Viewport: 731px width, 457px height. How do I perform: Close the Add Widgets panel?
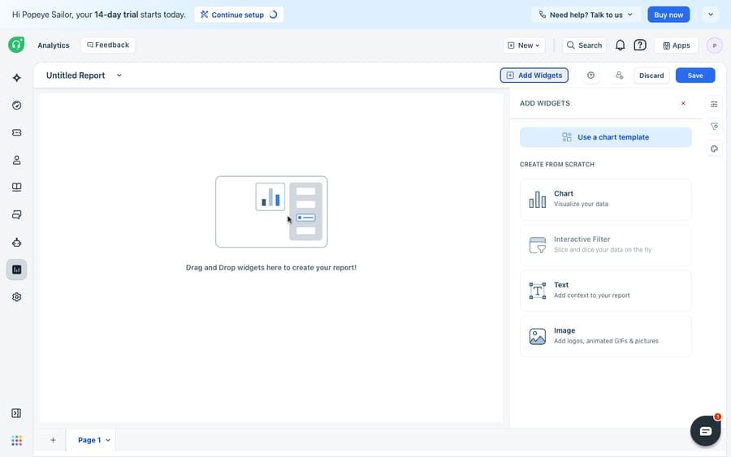tap(683, 103)
